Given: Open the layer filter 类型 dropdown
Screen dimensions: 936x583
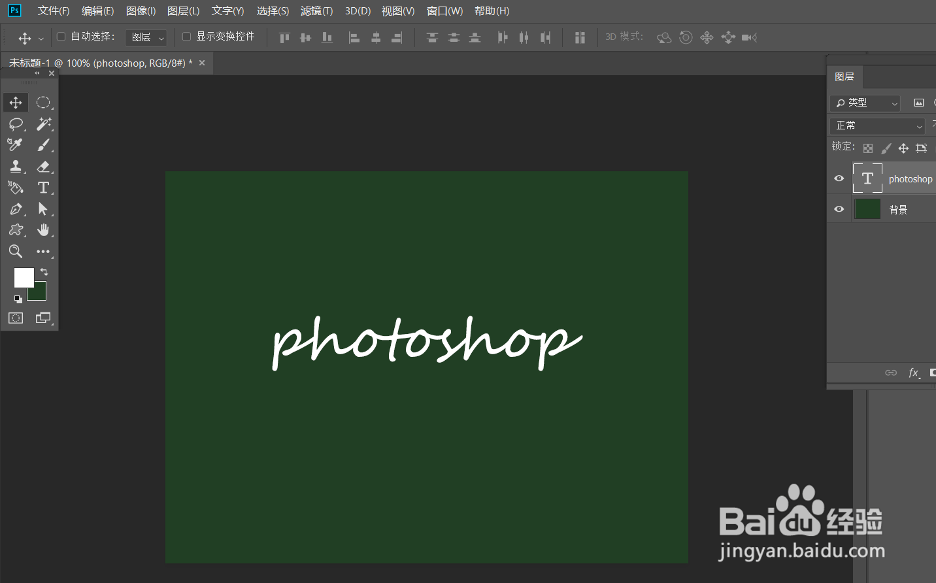Looking at the screenshot, I should click(x=865, y=103).
